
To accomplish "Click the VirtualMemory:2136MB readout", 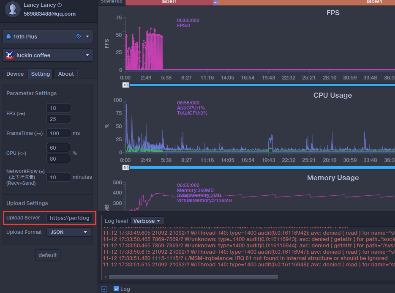I will [x=204, y=200].
